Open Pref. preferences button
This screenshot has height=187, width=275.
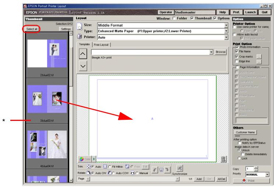pos(236,12)
